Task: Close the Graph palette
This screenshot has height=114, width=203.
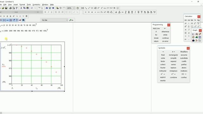Action: point(200,30)
